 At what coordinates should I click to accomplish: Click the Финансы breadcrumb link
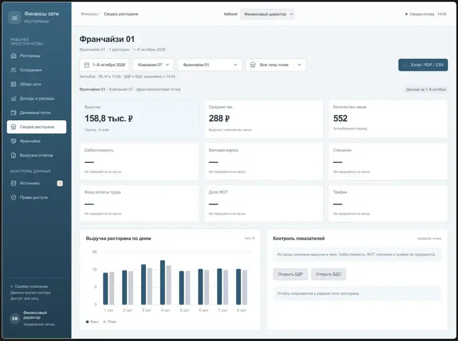point(89,14)
